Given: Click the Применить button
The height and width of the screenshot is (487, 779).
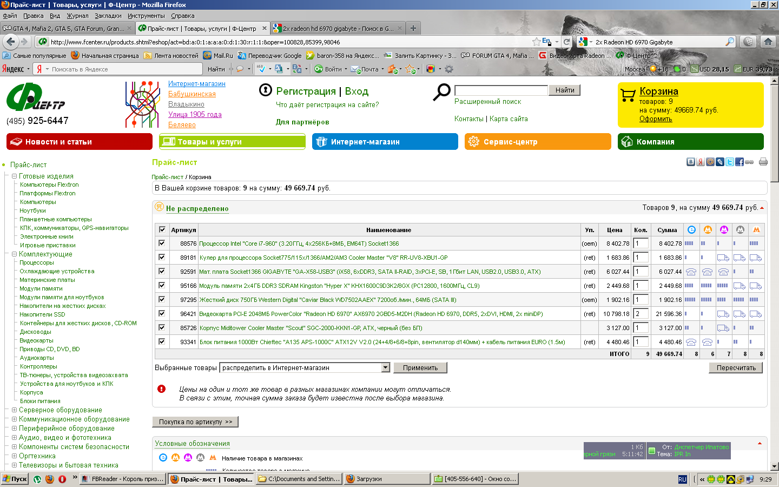Looking at the screenshot, I should [x=420, y=367].
